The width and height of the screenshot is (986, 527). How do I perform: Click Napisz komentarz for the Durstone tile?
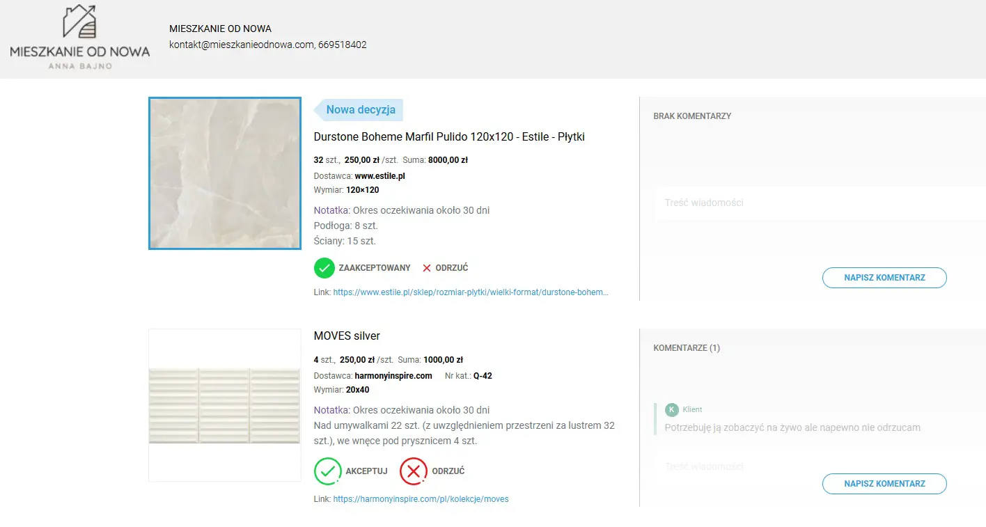pos(884,278)
